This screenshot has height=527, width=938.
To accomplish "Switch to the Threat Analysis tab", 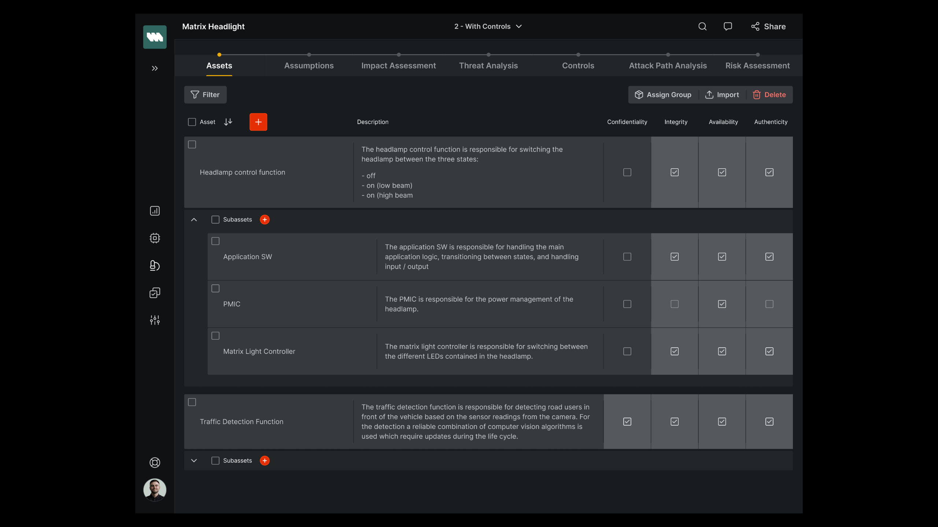I will (488, 66).
